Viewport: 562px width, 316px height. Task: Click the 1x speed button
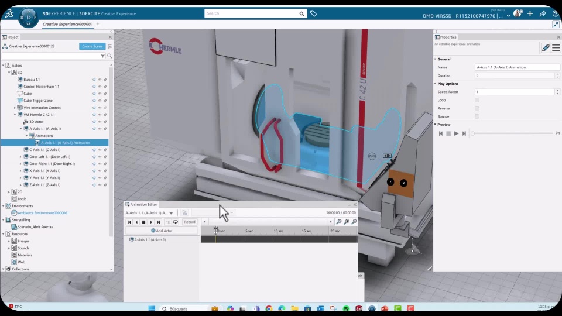click(168, 222)
